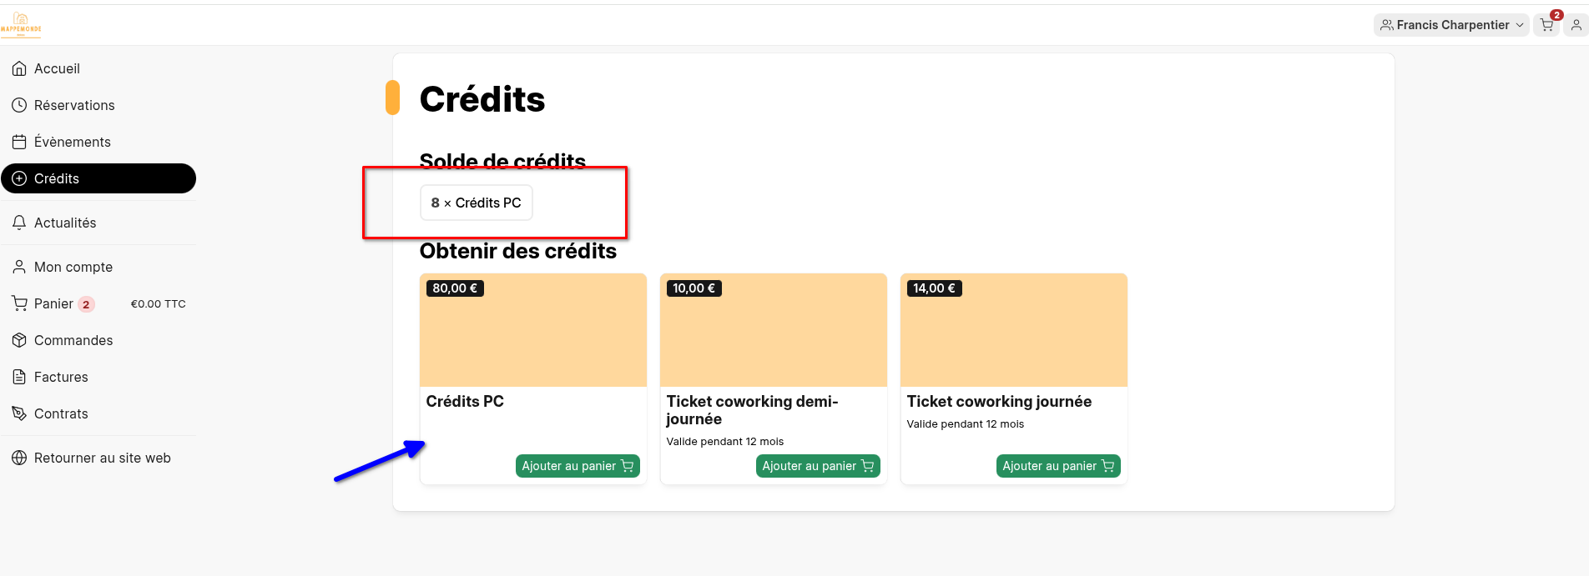Open Mon compte menu item
This screenshot has width=1589, height=576.
click(x=98, y=267)
